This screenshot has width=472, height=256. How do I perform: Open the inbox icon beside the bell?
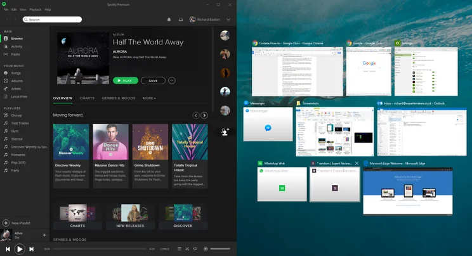(x=181, y=20)
